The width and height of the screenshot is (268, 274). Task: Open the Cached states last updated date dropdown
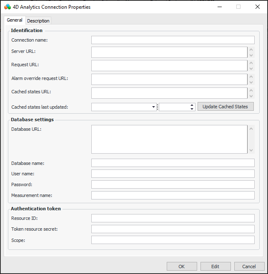153,107
